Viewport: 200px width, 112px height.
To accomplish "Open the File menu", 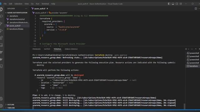I will click(5, 4).
